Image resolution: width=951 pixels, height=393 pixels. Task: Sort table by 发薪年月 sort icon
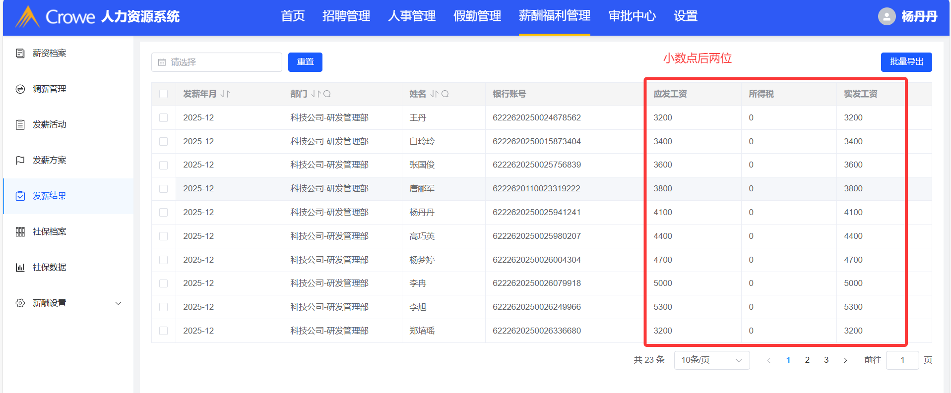(226, 94)
